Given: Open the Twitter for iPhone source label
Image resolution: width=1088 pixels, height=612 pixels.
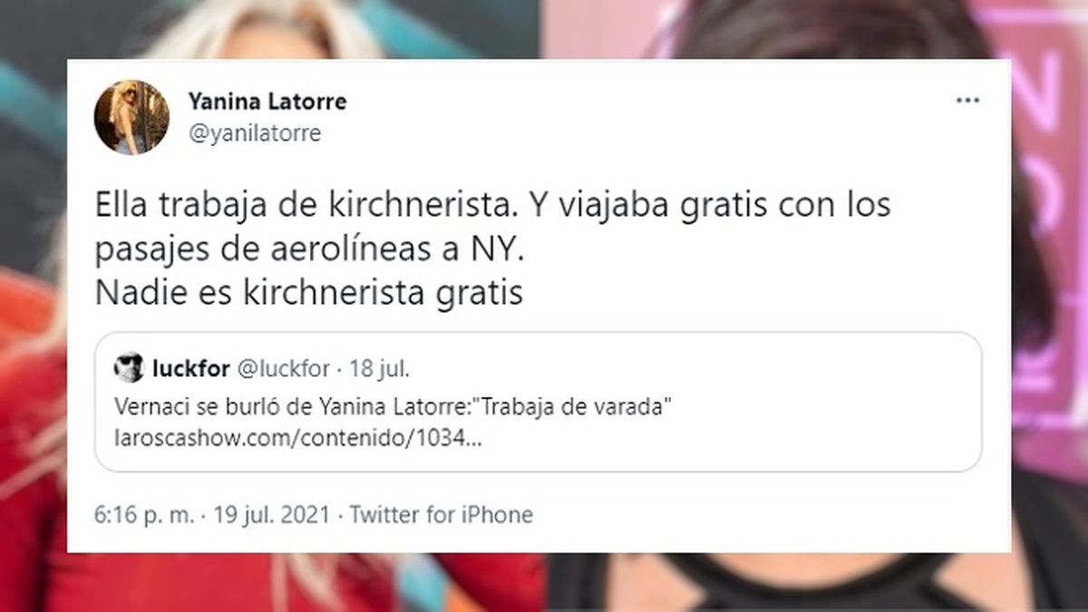Looking at the screenshot, I should point(441,516).
